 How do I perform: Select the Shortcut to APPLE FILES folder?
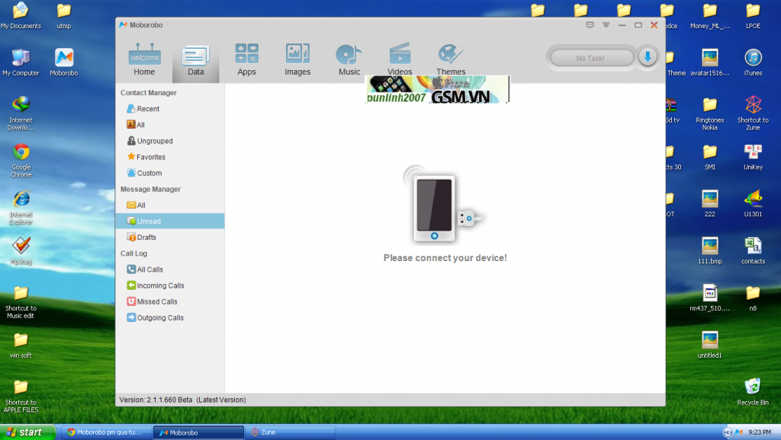pos(21,396)
